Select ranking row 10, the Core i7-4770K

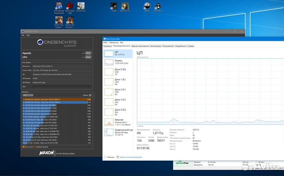(x=57, y=125)
